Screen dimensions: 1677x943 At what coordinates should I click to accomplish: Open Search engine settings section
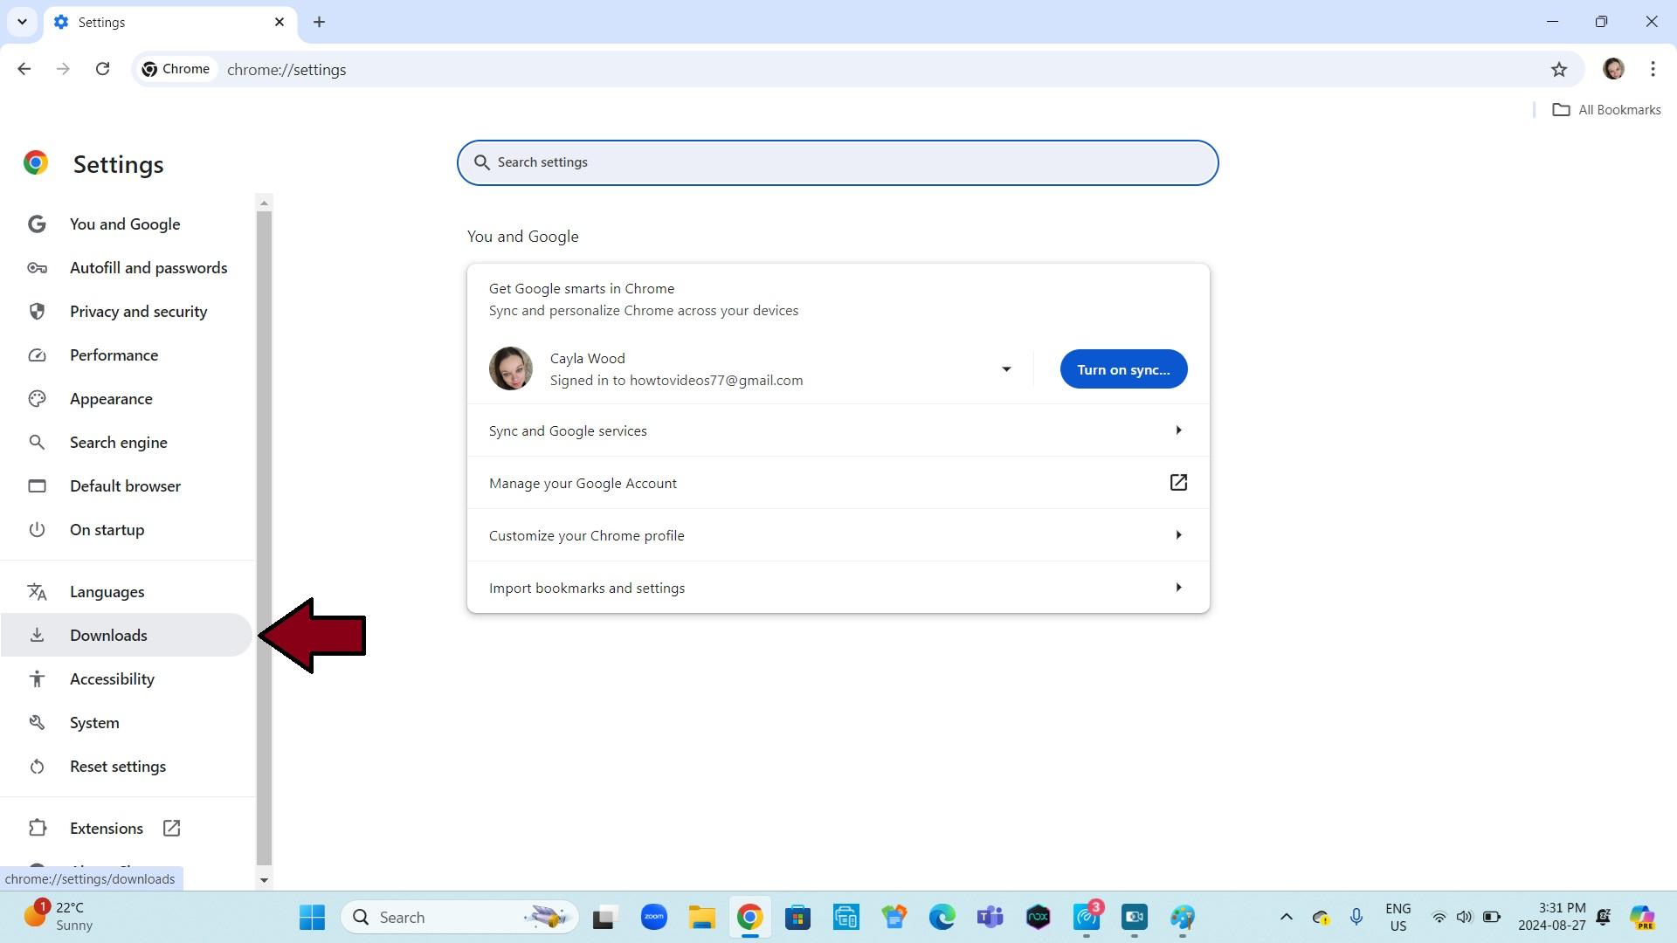tap(127, 443)
